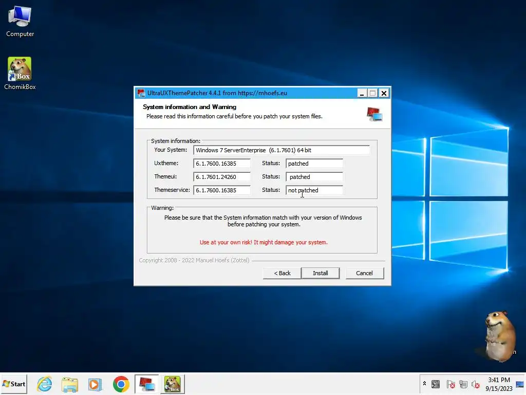Click the Themeui status field showing patched
Screen dimensions: 526x395
pos(314,177)
